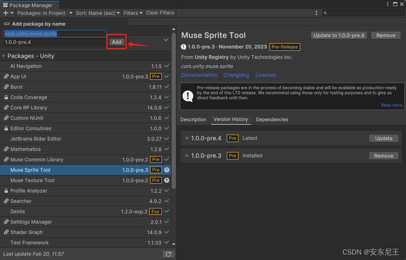Select the Sentis package
The image size is (406, 260).
[x=85, y=211]
